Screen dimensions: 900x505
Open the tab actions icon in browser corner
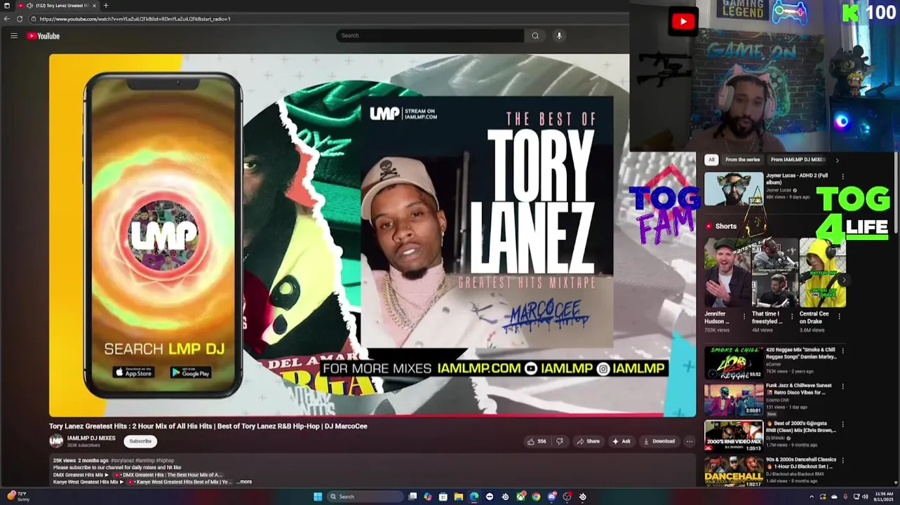[x=7, y=6]
